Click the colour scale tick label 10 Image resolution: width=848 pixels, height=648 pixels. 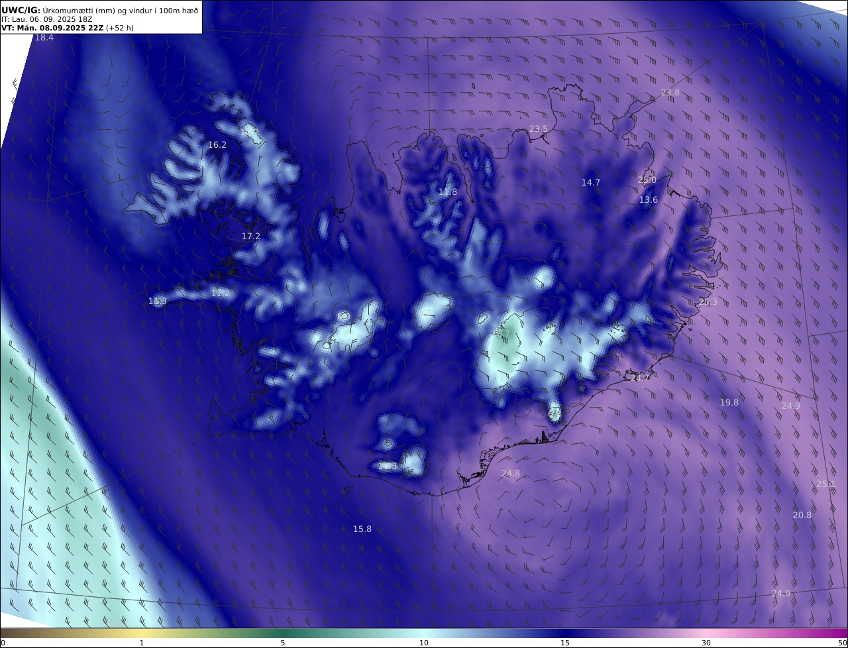424,643
